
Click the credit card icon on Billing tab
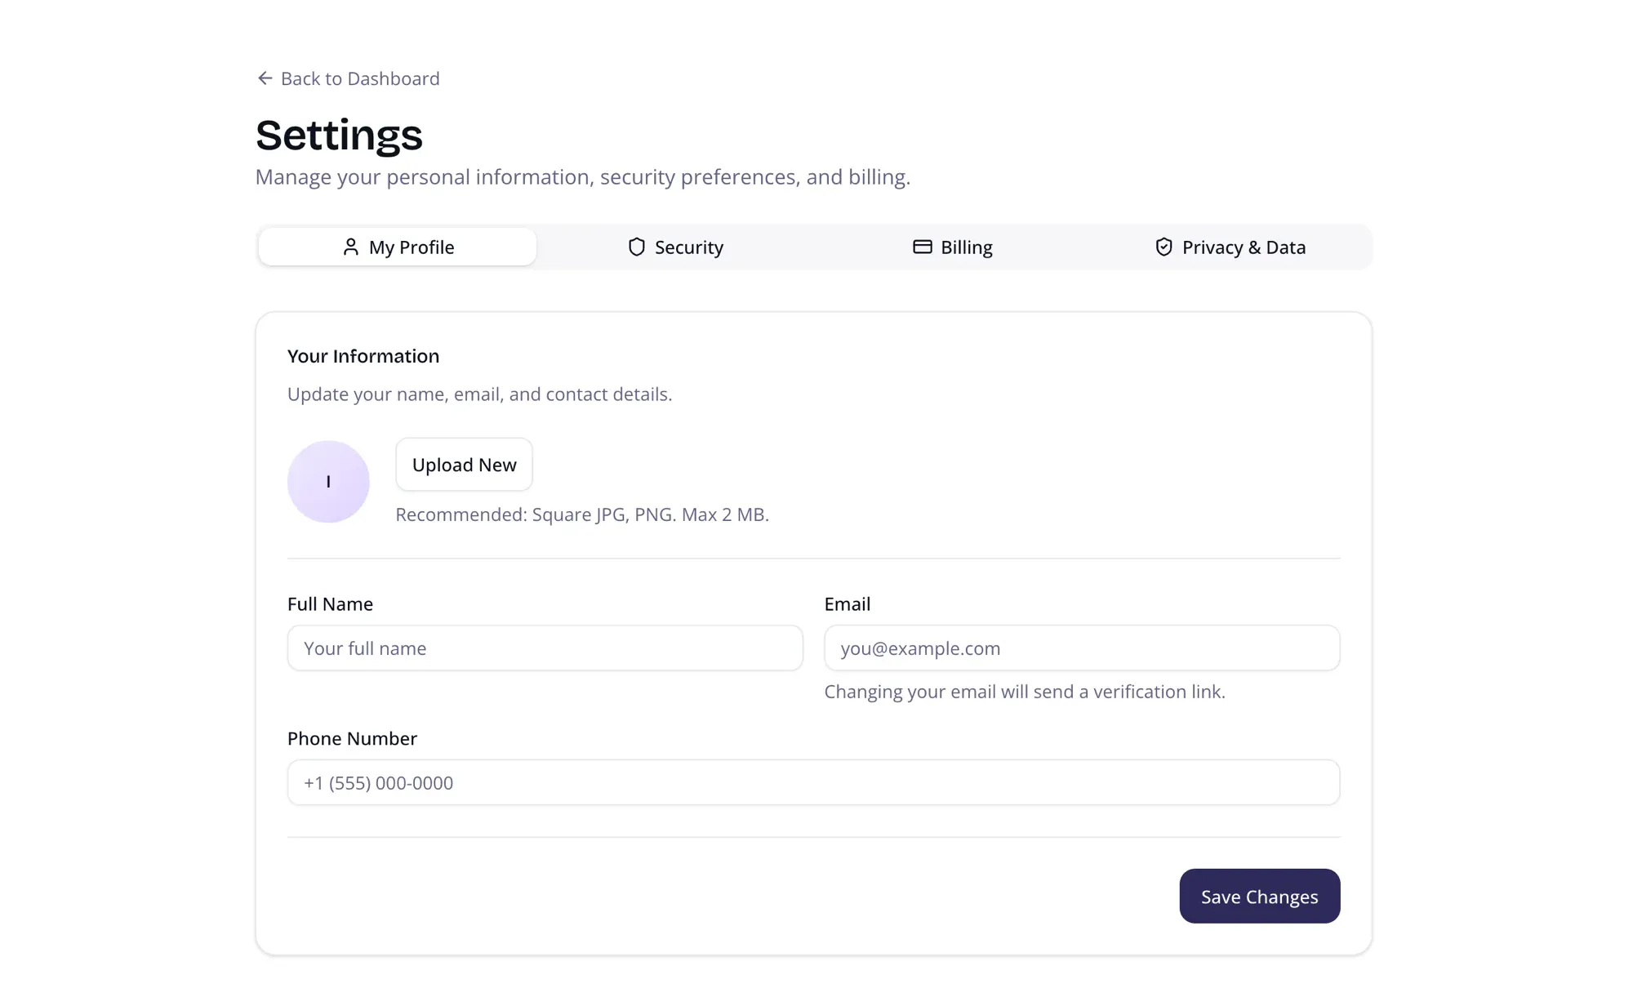tap(922, 247)
